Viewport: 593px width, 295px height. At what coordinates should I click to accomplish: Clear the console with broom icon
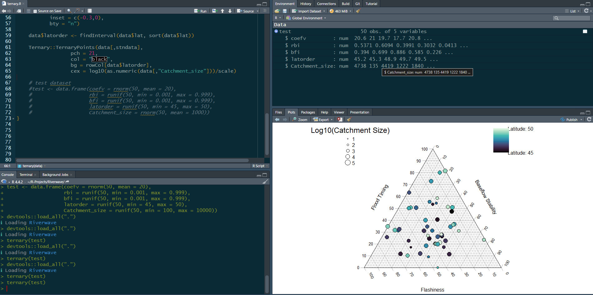(x=265, y=181)
